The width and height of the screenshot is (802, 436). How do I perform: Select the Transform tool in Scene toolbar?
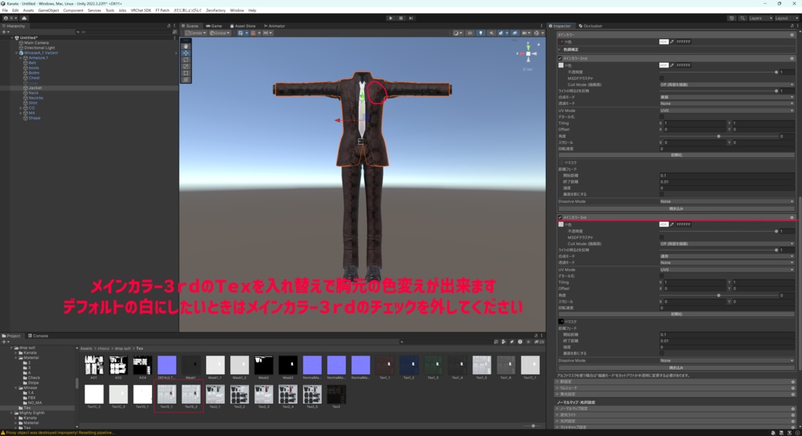pos(186,80)
